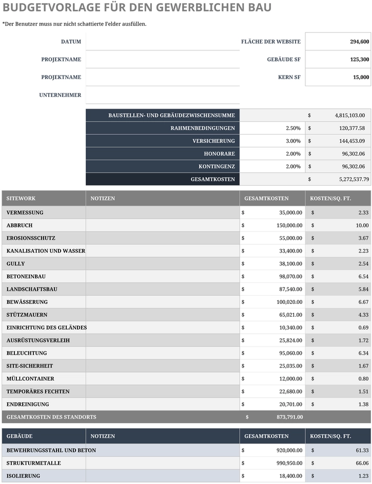Click the TEMPORÄRES FECHTEN cost 22,680.00
The width and height of the screenshot is (372, 484).
272,392
